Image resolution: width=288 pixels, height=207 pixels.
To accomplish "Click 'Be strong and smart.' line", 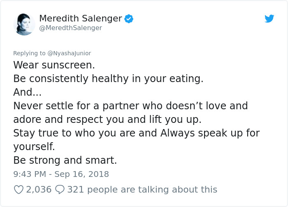I will 65,160.
